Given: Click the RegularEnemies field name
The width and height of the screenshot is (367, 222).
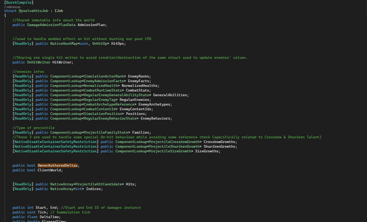Looking at the screenshot, I should [134, 100].
